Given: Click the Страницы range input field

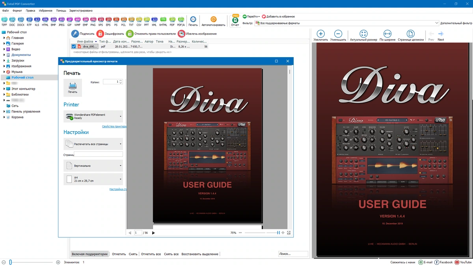Looking at the screenshot, I should pos(98,154).
